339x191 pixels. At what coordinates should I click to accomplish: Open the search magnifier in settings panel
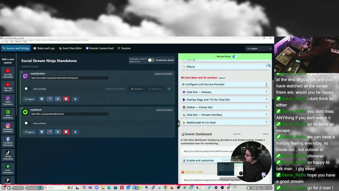(269, 66)
